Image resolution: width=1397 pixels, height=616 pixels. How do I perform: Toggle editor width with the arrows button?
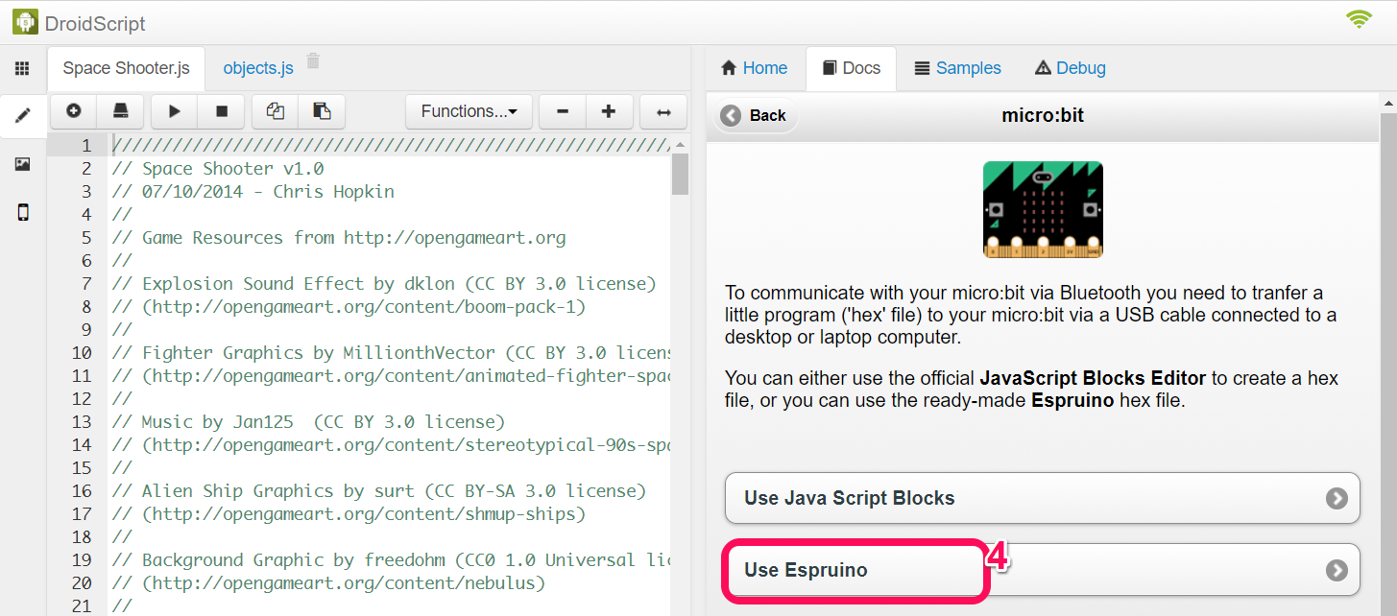click(x=663, y=111)
